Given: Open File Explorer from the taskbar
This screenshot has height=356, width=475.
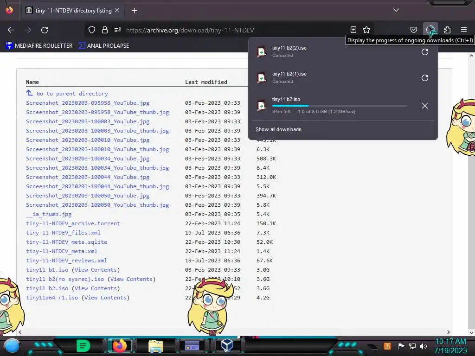Looking at the screenshot, I should coord(156,346).
